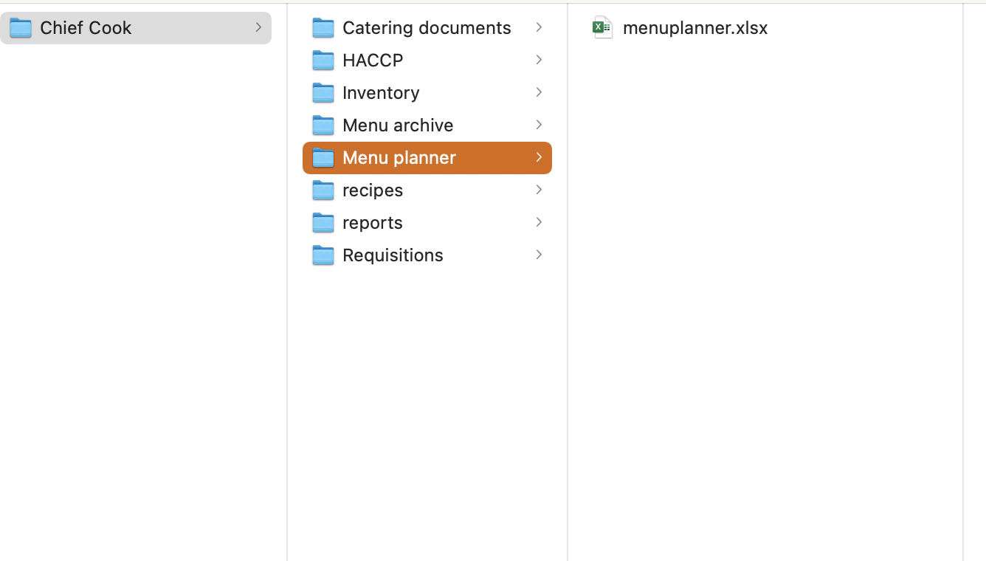
Task: Expand Chief Cook with its chevron
Action: point(258,27)
